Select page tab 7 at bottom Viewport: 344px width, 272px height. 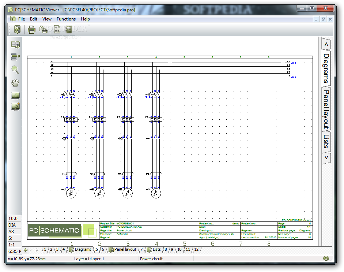pos(141,250)
